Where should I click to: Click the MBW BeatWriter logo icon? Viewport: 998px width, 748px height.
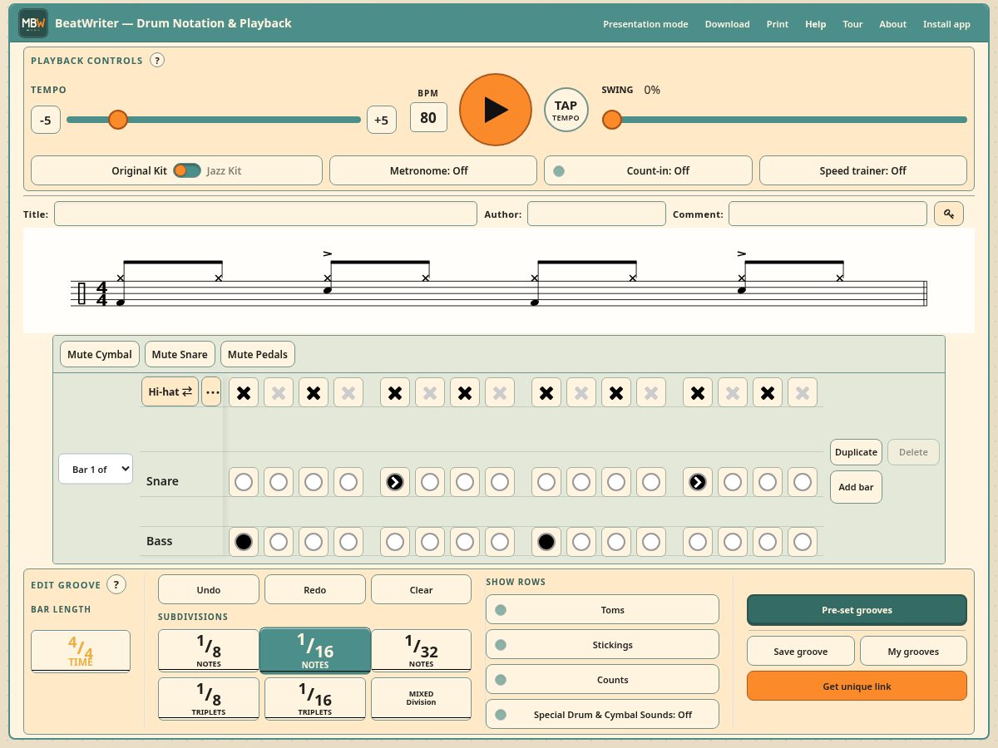[x=33, y=23]
